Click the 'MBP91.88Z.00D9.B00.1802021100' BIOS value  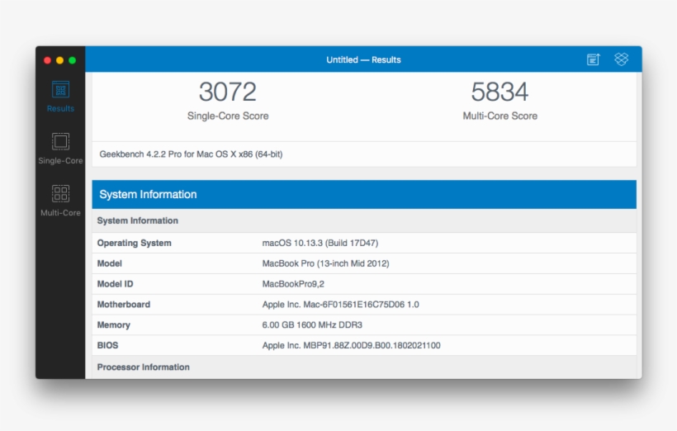tap(372, 345)
